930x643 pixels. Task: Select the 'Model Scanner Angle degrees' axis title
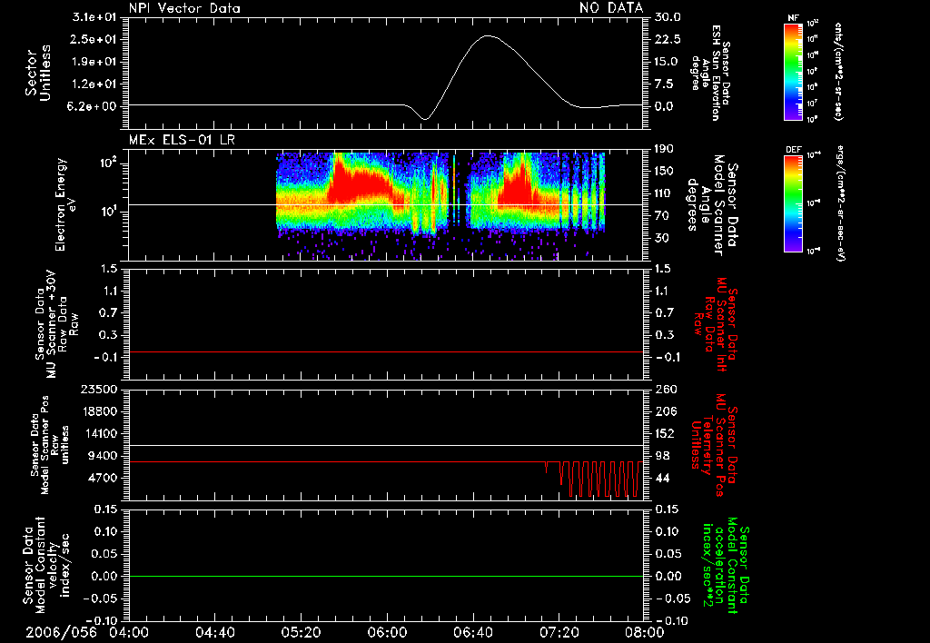[x=713, y=205]
